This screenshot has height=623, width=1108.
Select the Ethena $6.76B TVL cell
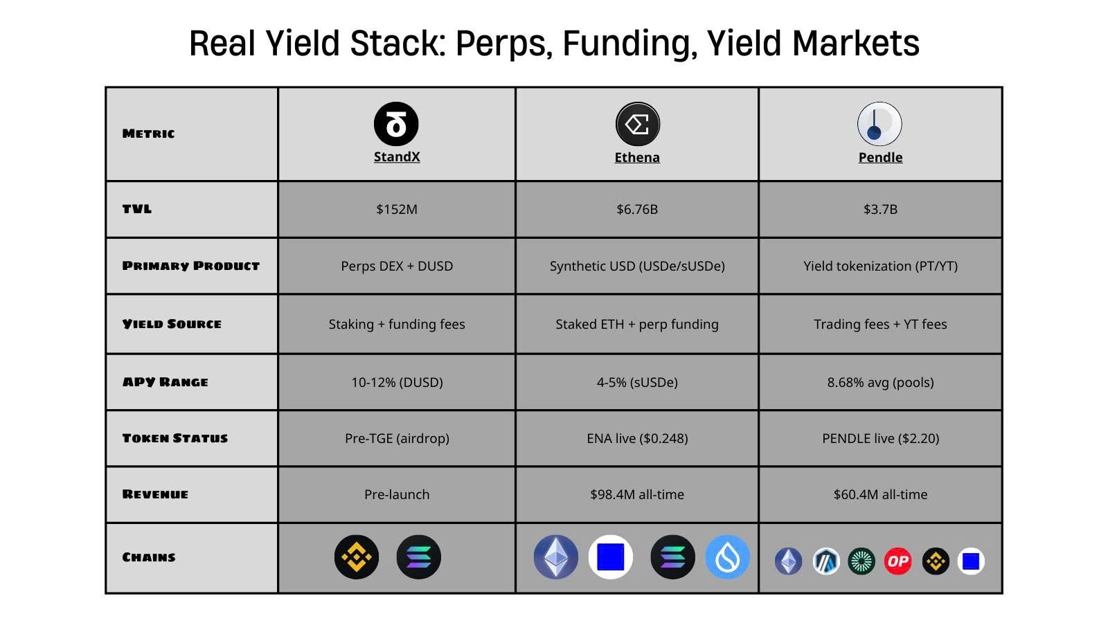pos(637,209)
